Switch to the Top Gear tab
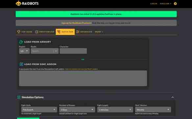 (24, 32)
